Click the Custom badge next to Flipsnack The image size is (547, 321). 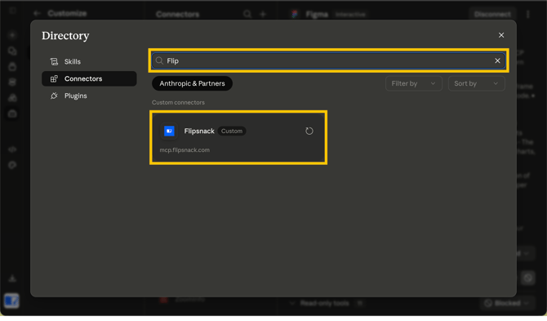(232, 132)
